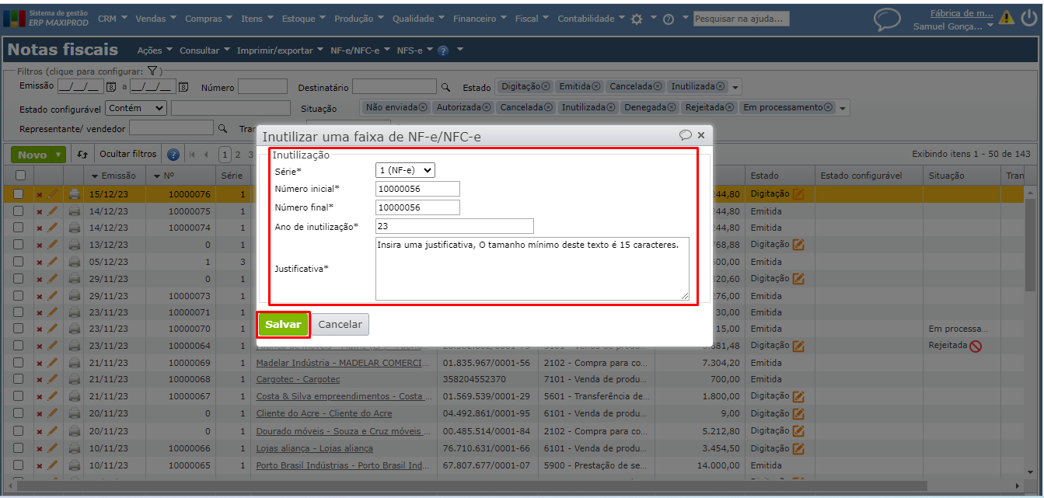This screenshot has height=498, width=1044.
Task: Open the Série dropdown in the dialog
Action: (405, 170)
